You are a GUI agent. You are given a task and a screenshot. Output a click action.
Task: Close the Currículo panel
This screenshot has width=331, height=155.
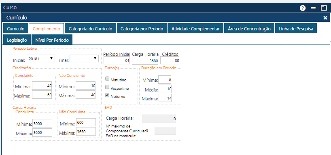(325, 18)
